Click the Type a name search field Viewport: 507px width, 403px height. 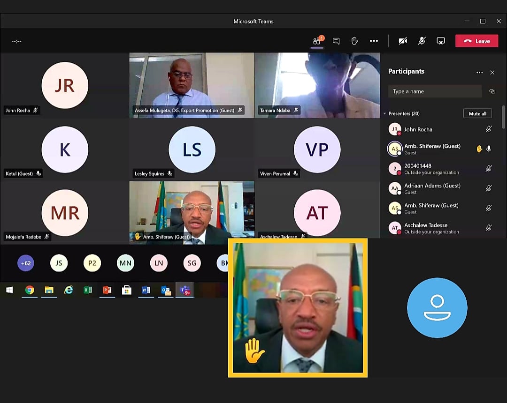tap(435, 92)
